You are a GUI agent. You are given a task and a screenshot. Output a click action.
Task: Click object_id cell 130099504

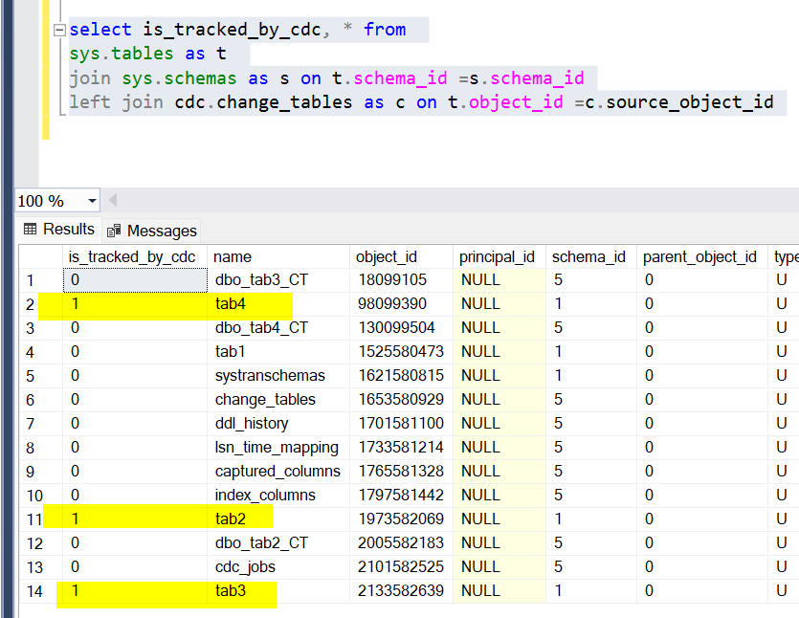point(401,328)
